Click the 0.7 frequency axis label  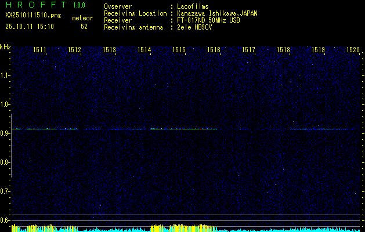pos(5,191)
